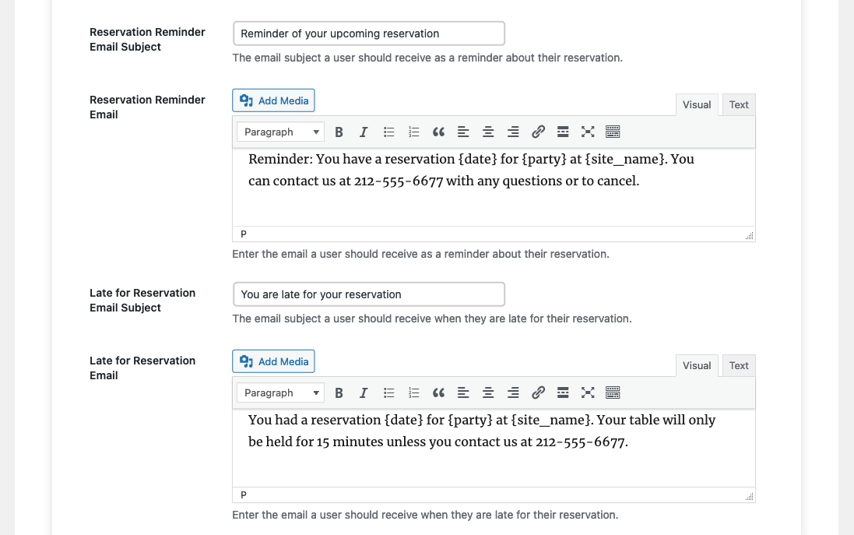
Task: Apply italic formatting in Late for Reservation editor
Action: 364,392
